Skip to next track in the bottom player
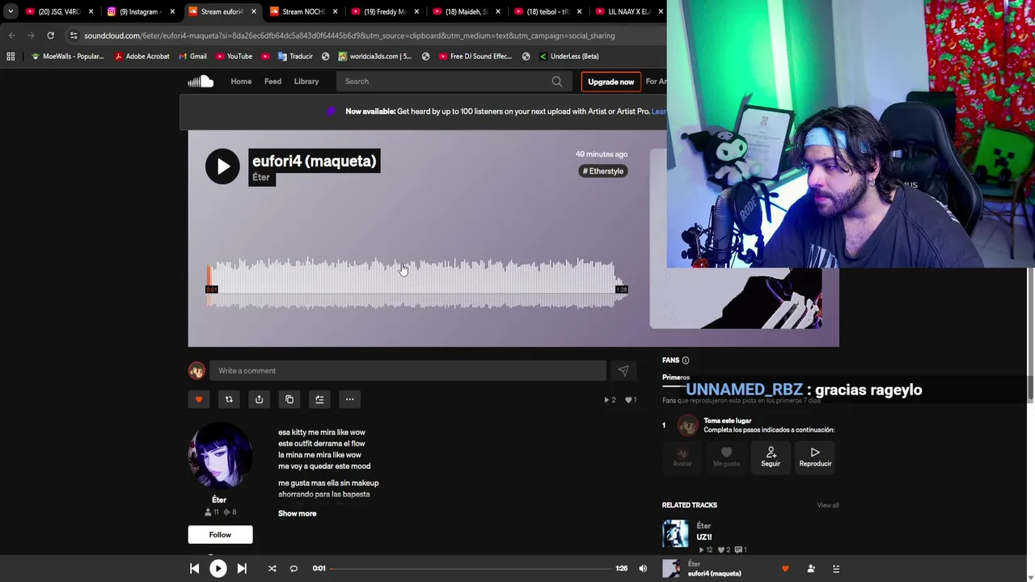Viewport: 1035px width, 582px height. point(242,568)
